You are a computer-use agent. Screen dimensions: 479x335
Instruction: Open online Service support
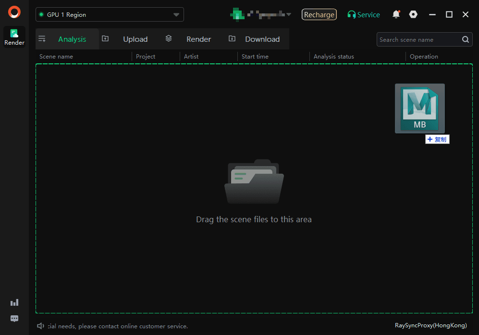tap(364, 15)
